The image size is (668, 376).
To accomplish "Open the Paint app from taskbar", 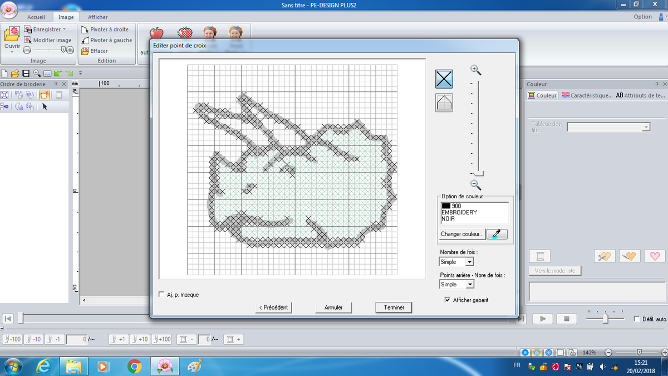I will click(x=194, y=366).
